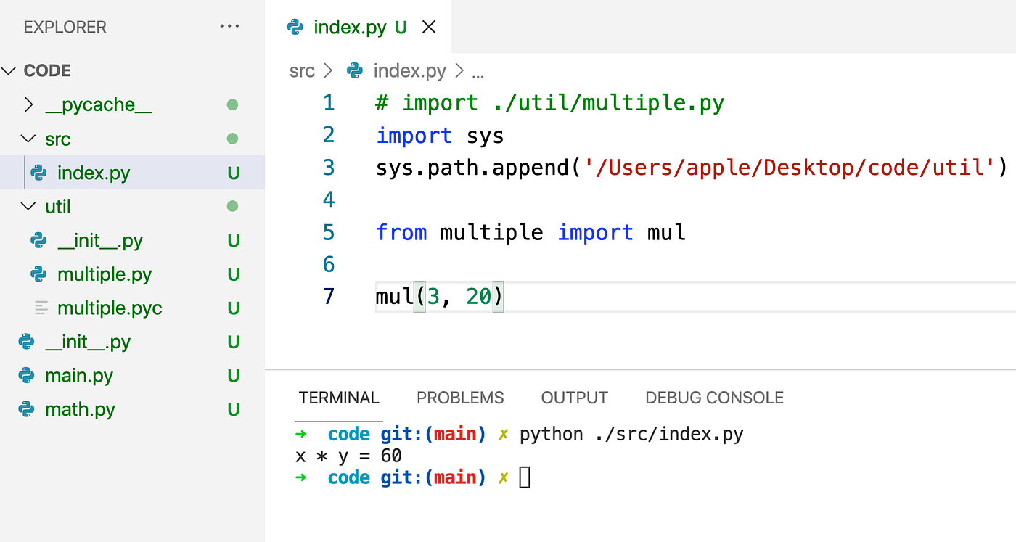Click the Python icon in the breadcrumb bar

[354, 70]
